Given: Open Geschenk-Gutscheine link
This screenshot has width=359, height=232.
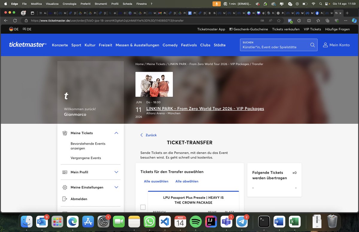Looking at the screenshot, I should click(x=249, y=29).
